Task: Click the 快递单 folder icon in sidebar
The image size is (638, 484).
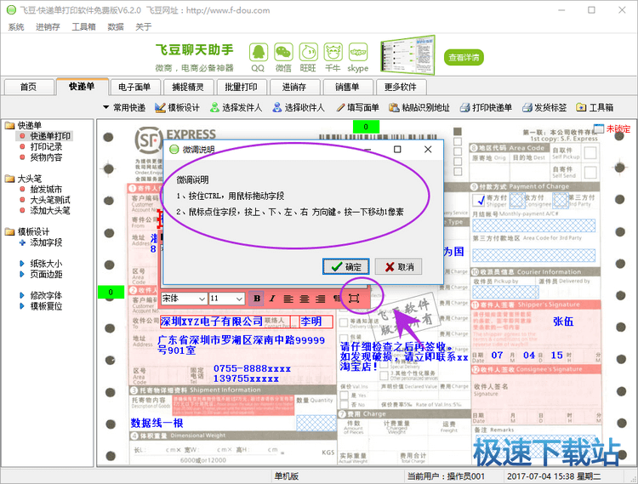Action: pos(9,125)
